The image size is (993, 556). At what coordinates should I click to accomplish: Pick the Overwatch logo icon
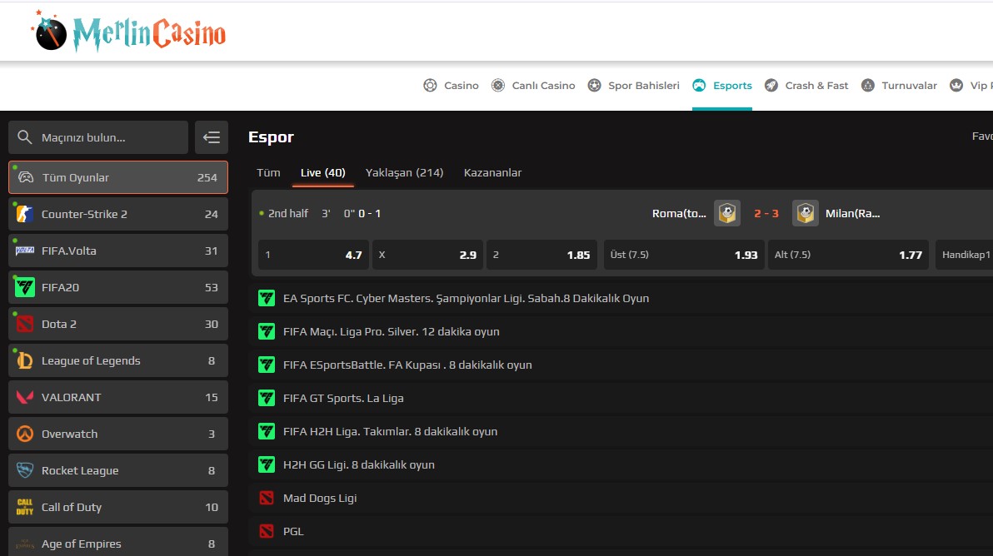25,434
